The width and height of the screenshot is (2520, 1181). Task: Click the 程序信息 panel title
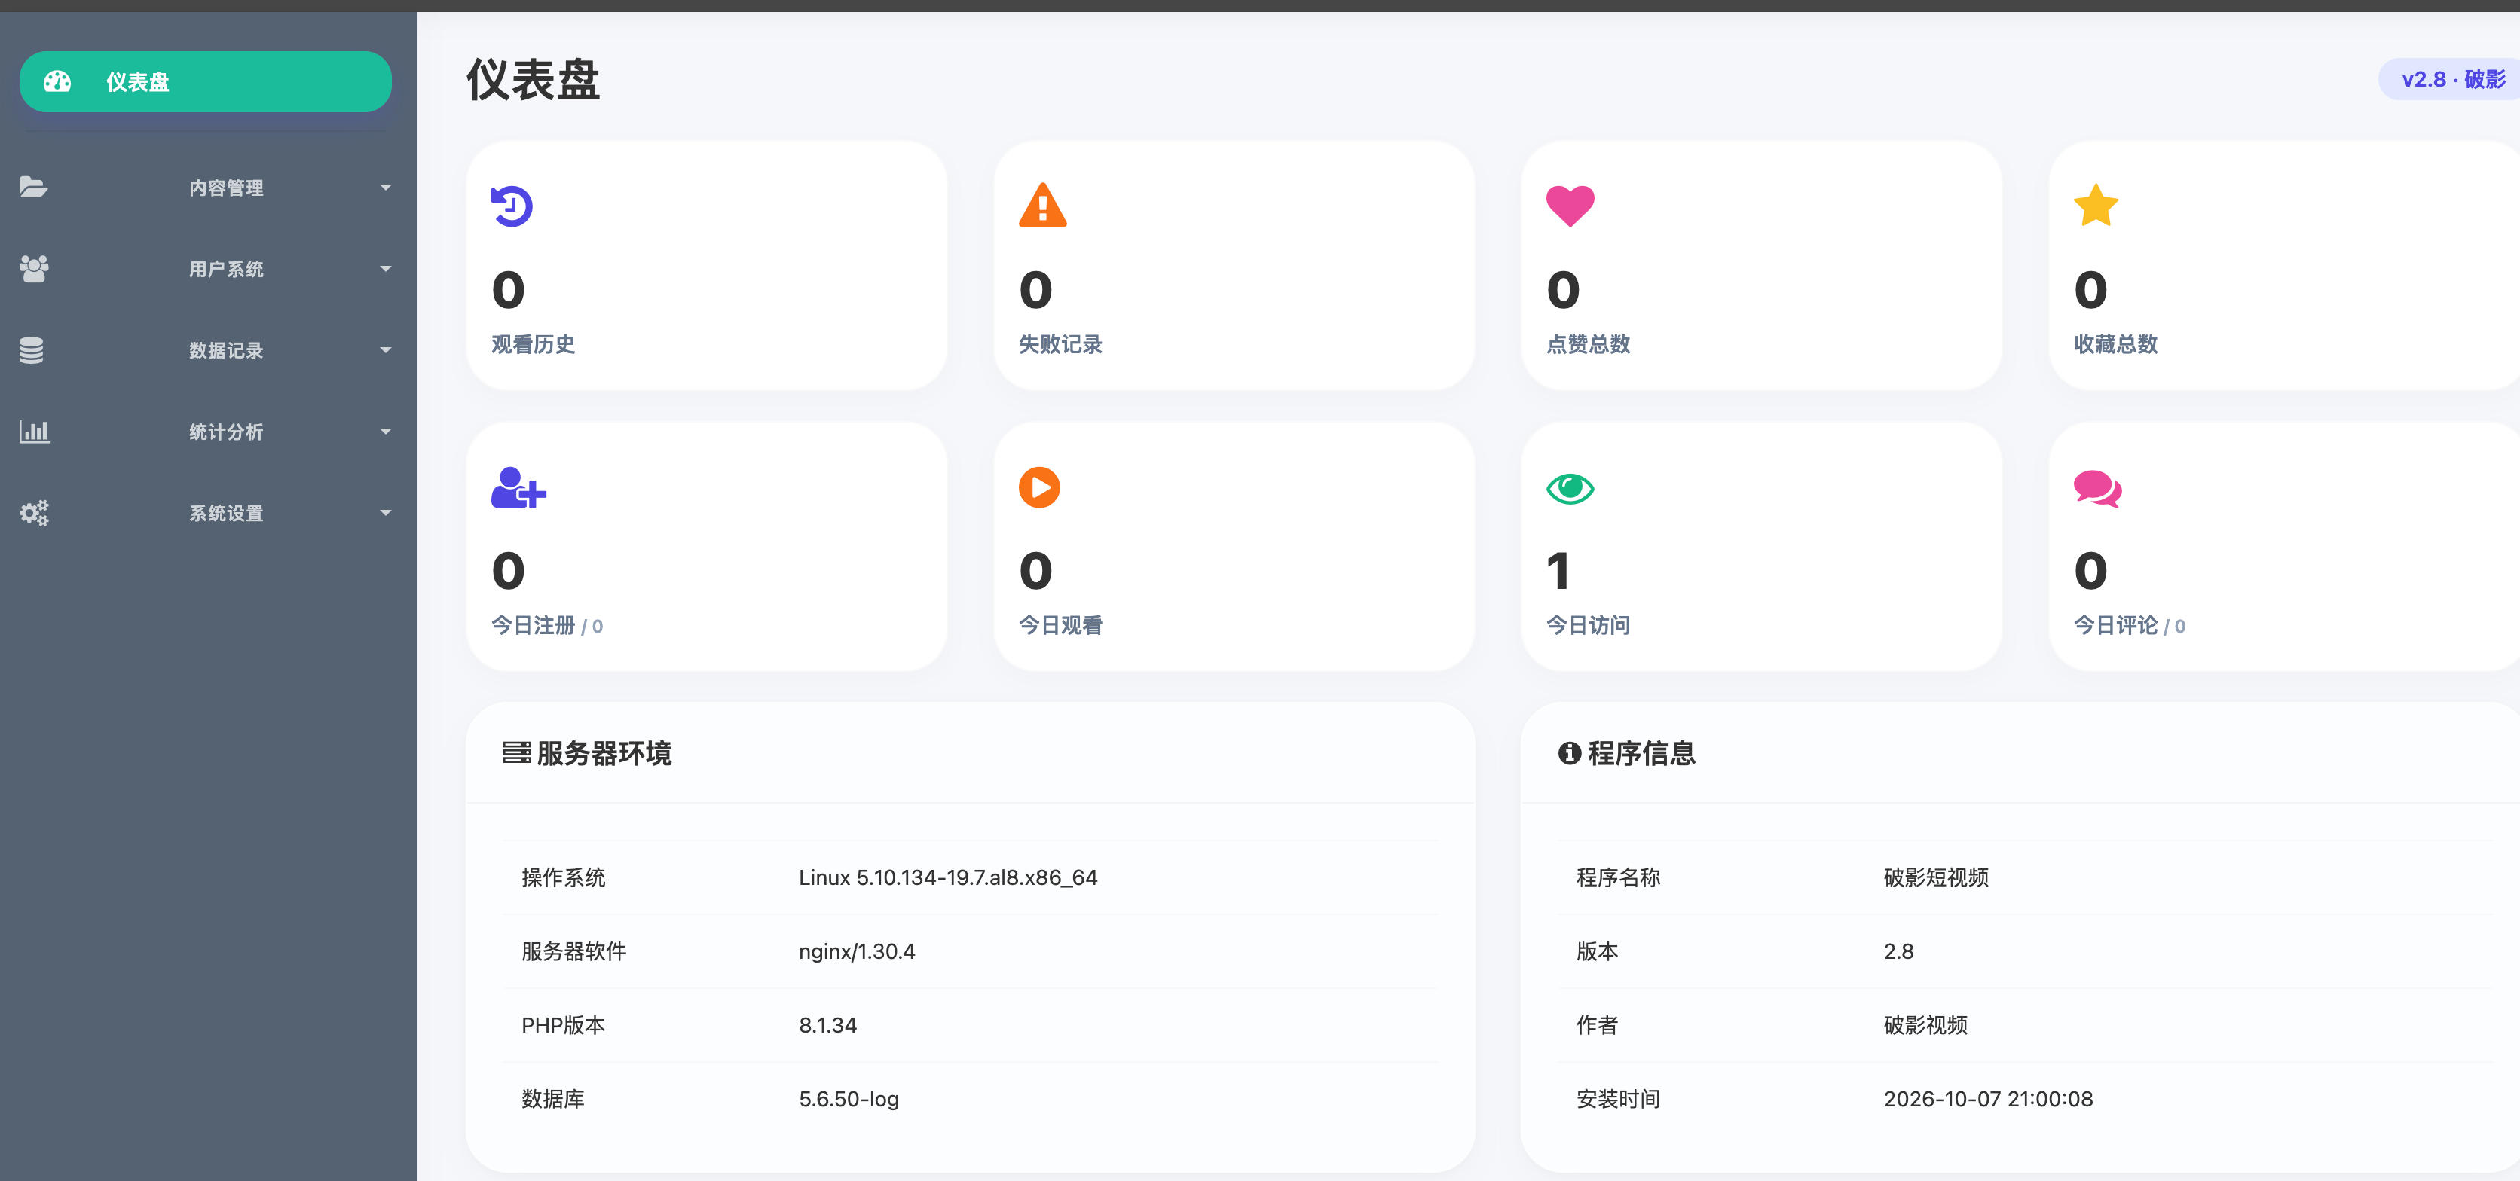[x=1641, y=752]
